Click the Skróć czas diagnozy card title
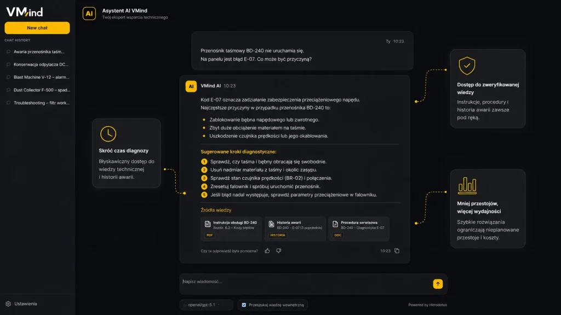The width and height of the screenshot is (561, 315). tap(124, 151)
